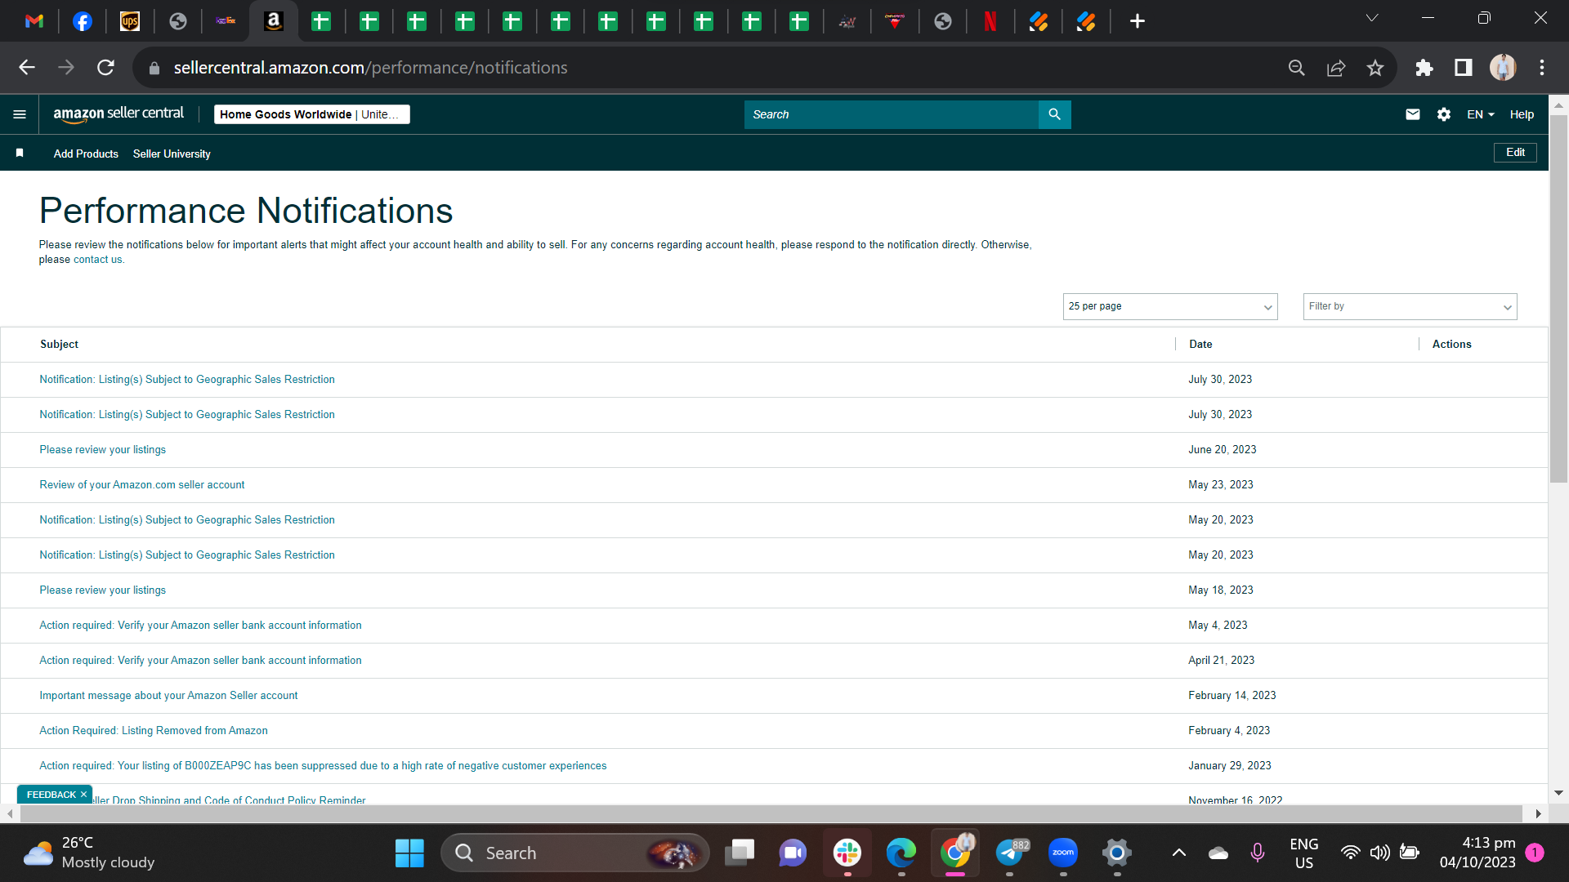Share this page icon
The image size is (1569, 882).
click(1336, 68)
